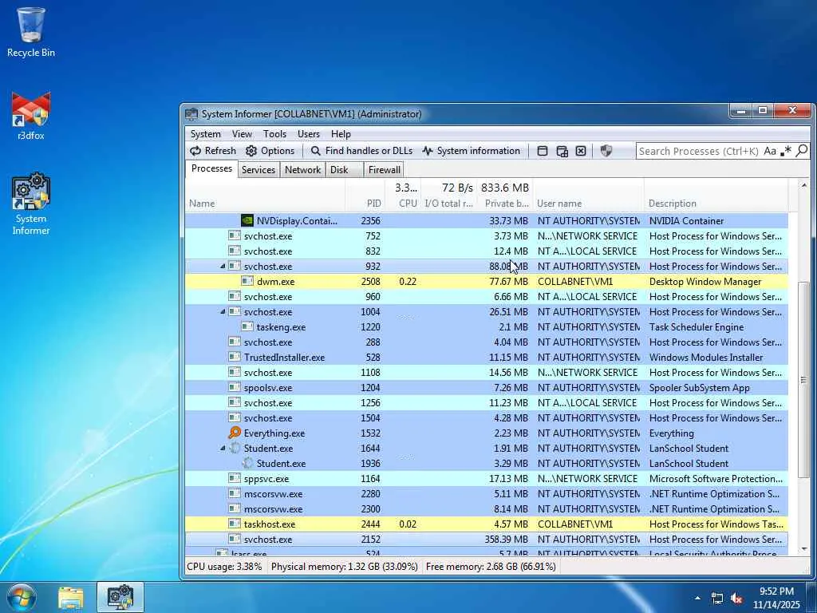Click the Everything.exe magnifier icon
817x613 pixels.
pyautogui.click(x=235, y=433)
